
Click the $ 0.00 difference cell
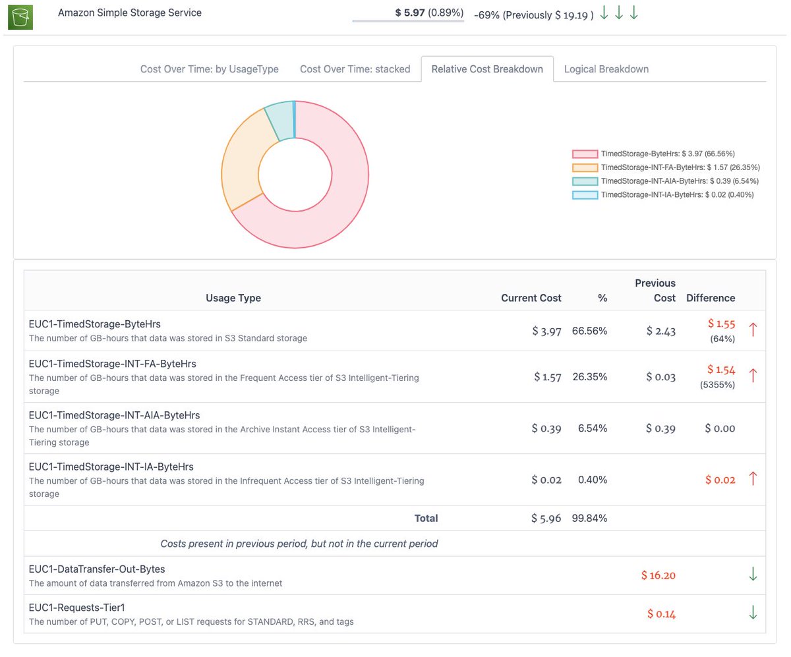(720, 428)
